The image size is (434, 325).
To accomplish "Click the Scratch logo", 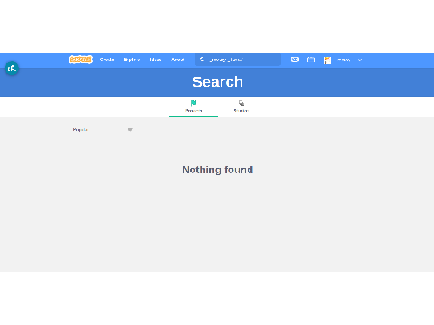I will pos(80,60).
